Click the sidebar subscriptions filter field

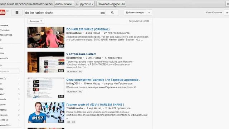point(10,71)
